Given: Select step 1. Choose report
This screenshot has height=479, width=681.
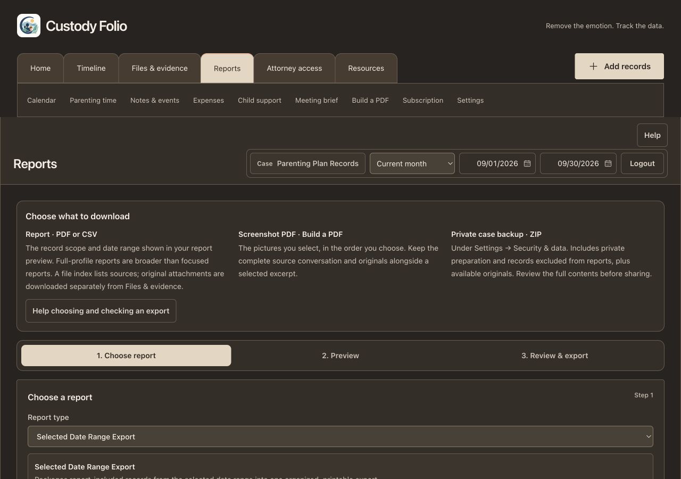Looking at the screenshot, I should tap(126, 356).
